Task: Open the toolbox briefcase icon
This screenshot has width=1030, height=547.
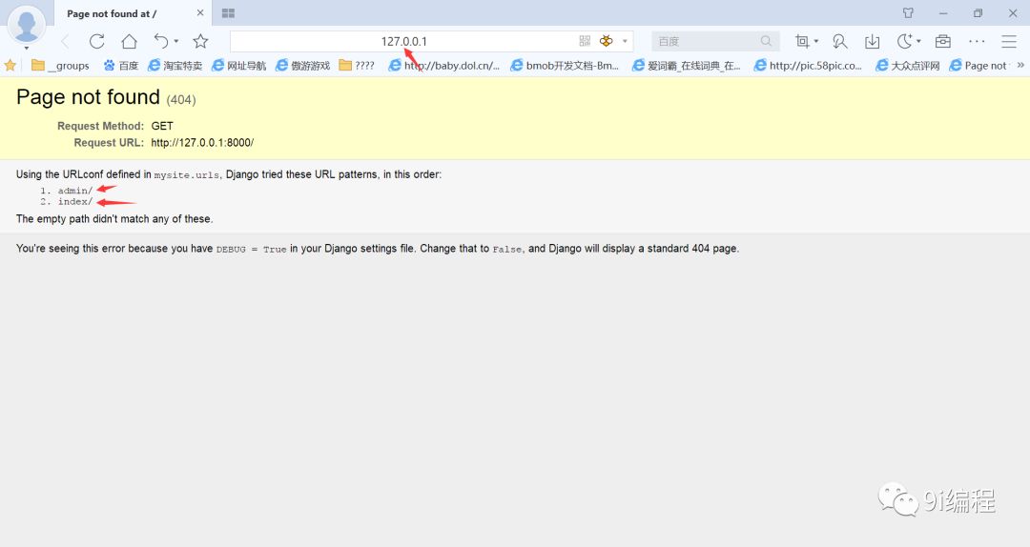Action: (942, 41)
